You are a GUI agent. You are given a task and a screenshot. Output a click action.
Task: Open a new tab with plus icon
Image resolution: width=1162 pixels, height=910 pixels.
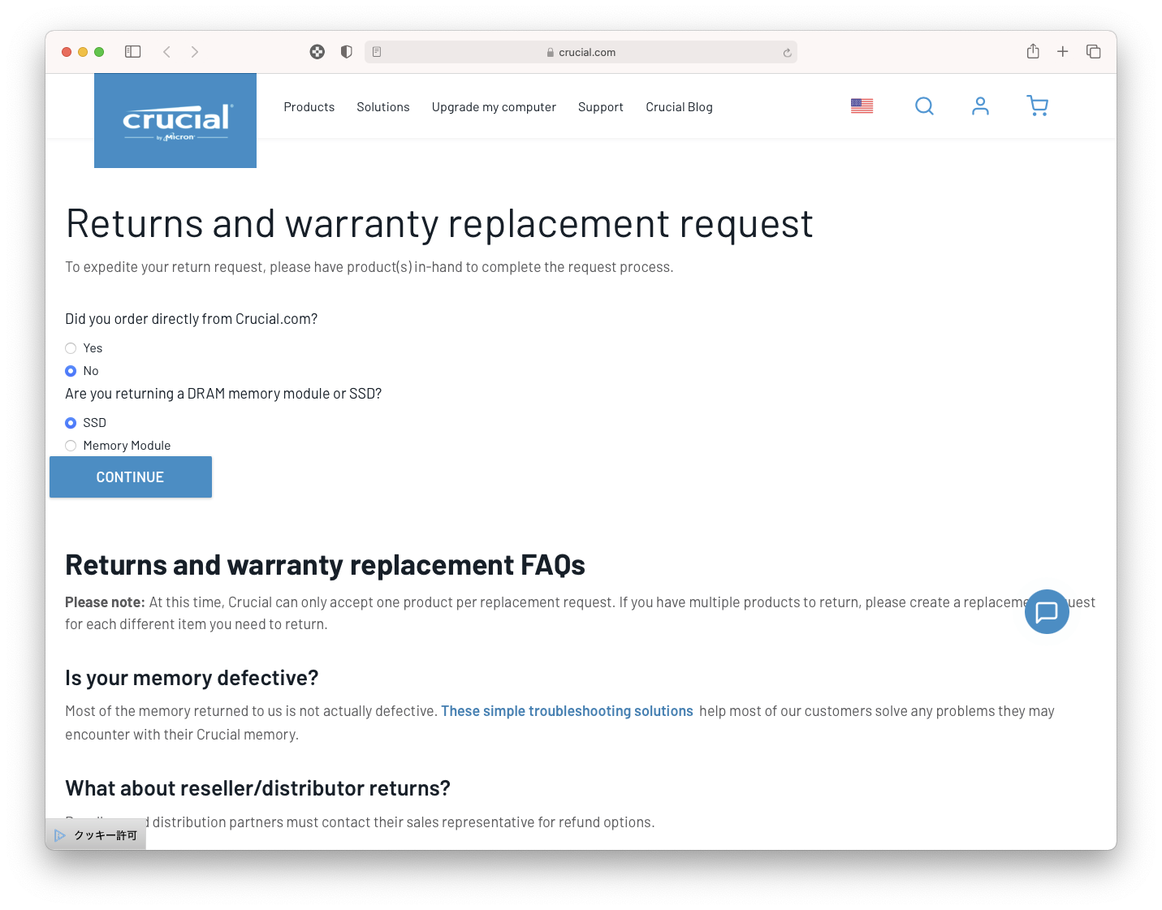(x=1062, y=52)
